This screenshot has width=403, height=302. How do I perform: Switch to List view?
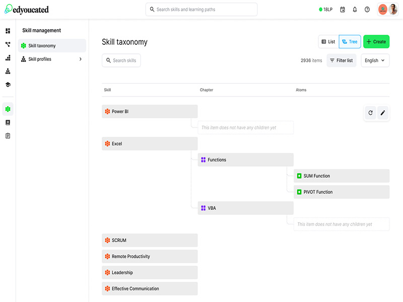(328, 42)
